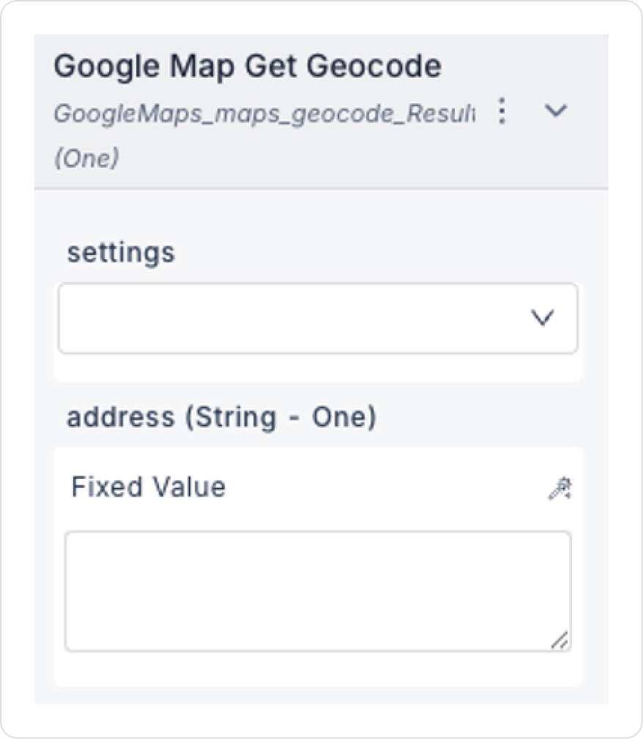Open the three-dot options menu in header
643x739 pixels.
pos(502,111)
